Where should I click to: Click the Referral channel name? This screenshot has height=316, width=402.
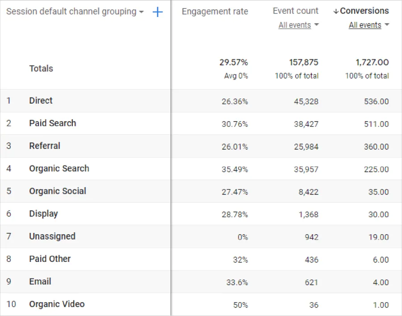[45, 146]
